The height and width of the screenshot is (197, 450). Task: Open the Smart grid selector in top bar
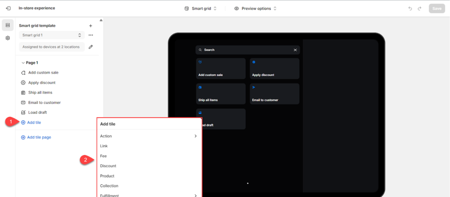click(200, 8)
